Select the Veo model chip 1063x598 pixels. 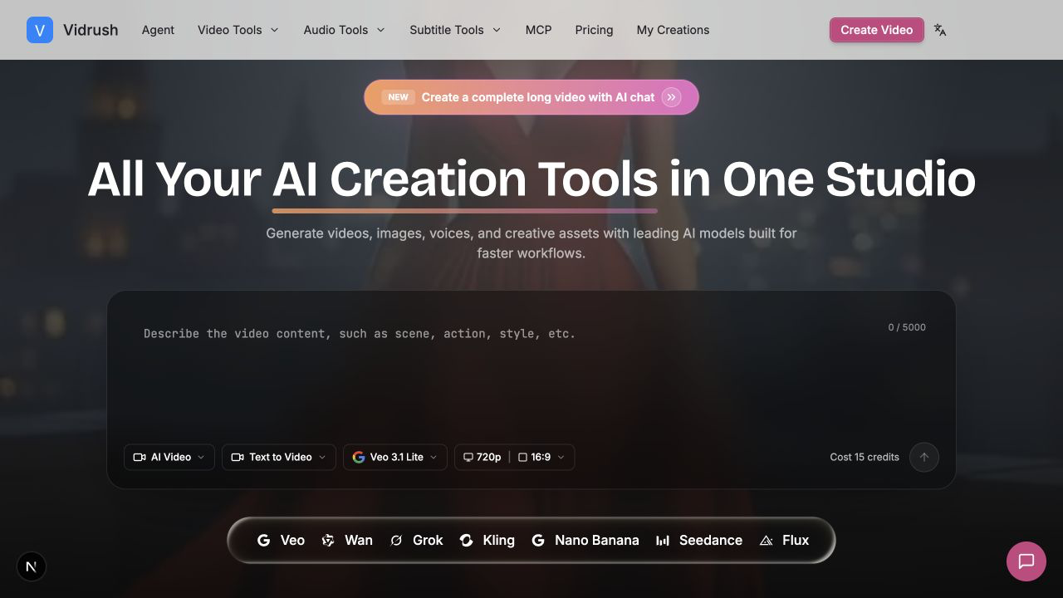click(x=281, y=540)
